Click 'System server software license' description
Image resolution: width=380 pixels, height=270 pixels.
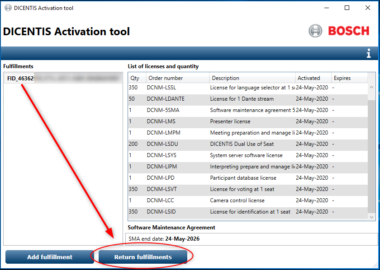[x=246, y=155]
